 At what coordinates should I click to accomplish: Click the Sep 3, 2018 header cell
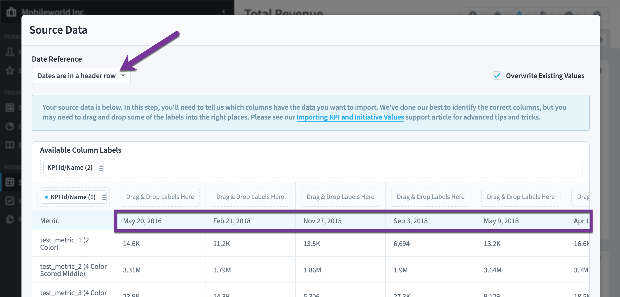point(431,221)
